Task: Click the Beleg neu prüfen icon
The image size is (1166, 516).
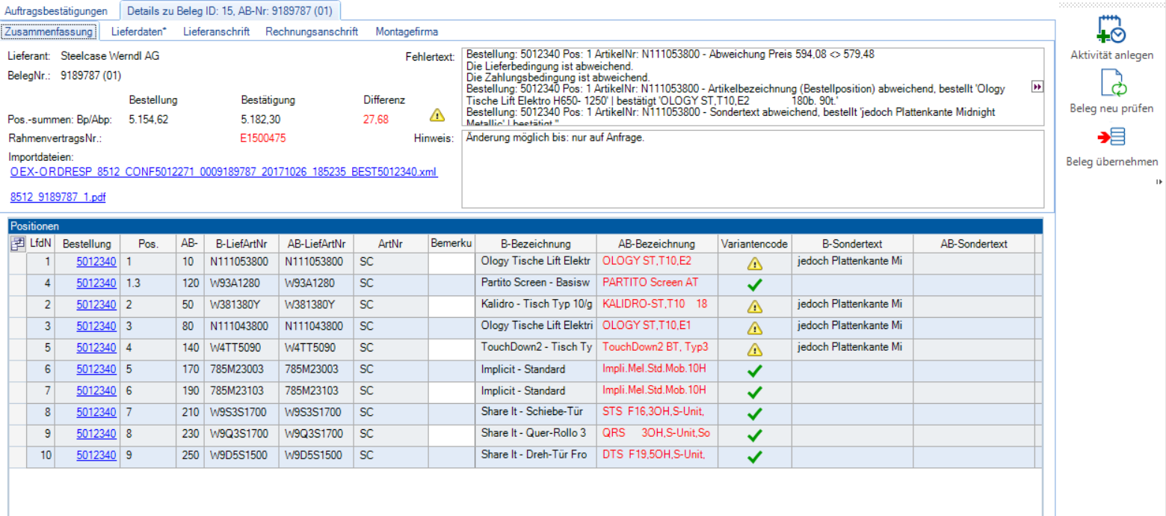Action: point(1111,83)
